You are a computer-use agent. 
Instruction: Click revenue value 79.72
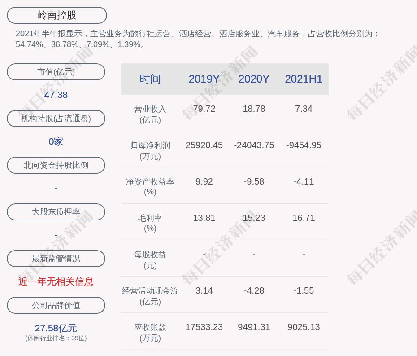[204, 109]
